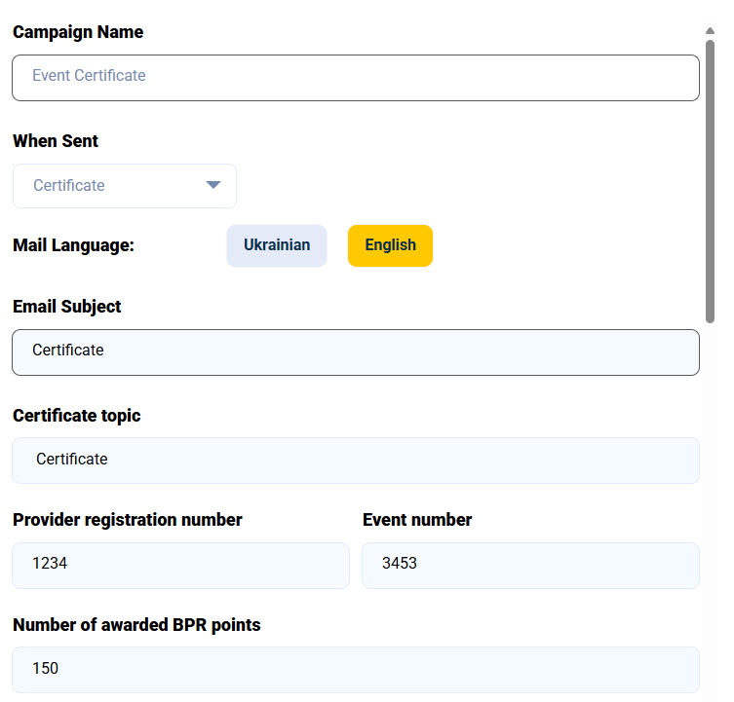Screen dimensions: 734x702
Task: Click the 'Campaign Name' label text
Action: tap(78, 32)
